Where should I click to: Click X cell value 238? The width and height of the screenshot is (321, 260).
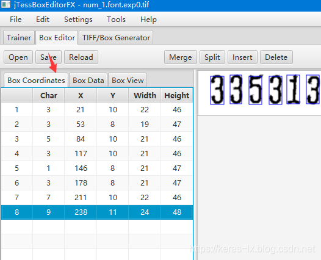click(x=81, y=212)
